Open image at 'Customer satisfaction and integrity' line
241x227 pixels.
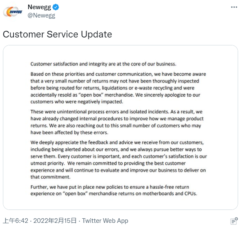tap(103, 64)
